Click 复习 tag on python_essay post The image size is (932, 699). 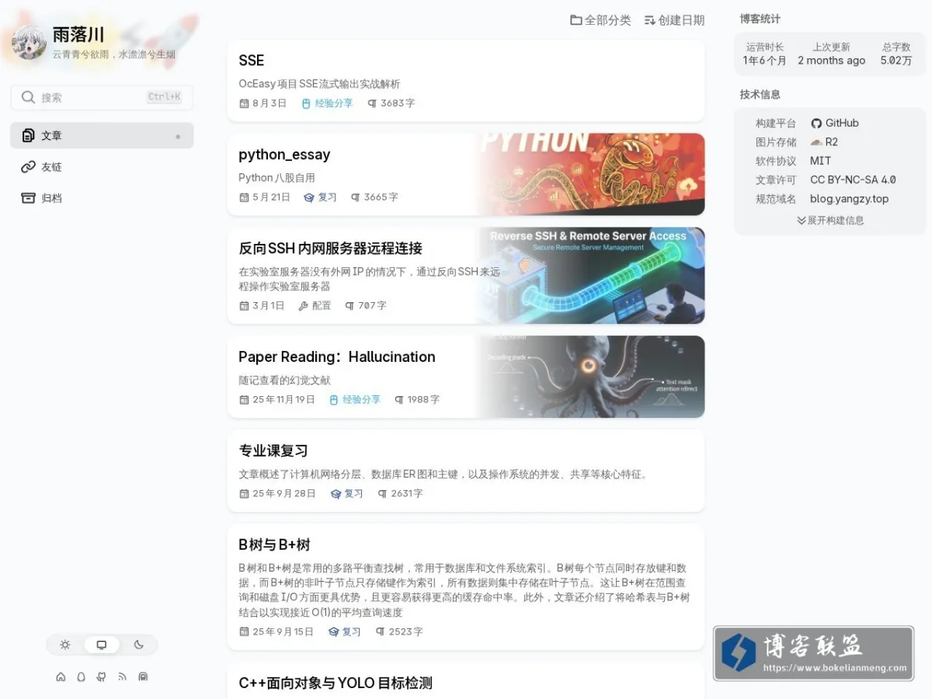click(320, 197)
